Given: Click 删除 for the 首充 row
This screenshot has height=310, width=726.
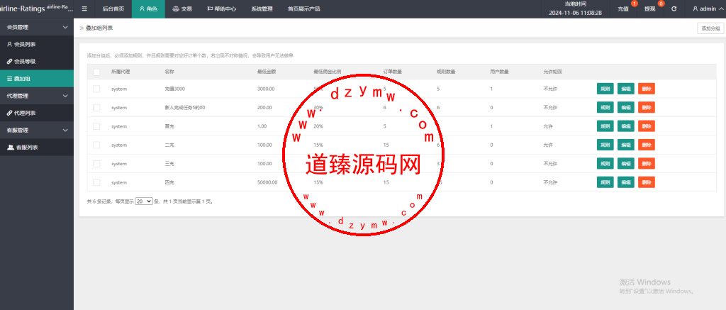Looking at the screenshot, I should tap(647, 126).
